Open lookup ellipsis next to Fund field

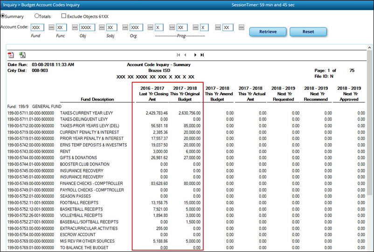point(51,27)
